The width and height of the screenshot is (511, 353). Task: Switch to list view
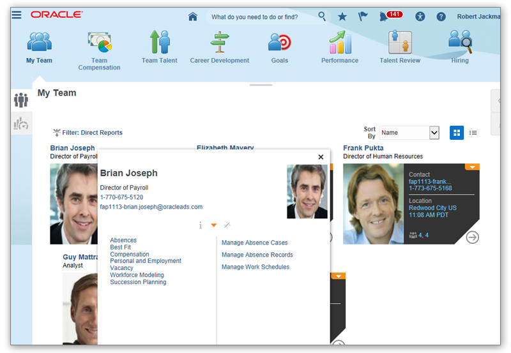coord(473,133)
